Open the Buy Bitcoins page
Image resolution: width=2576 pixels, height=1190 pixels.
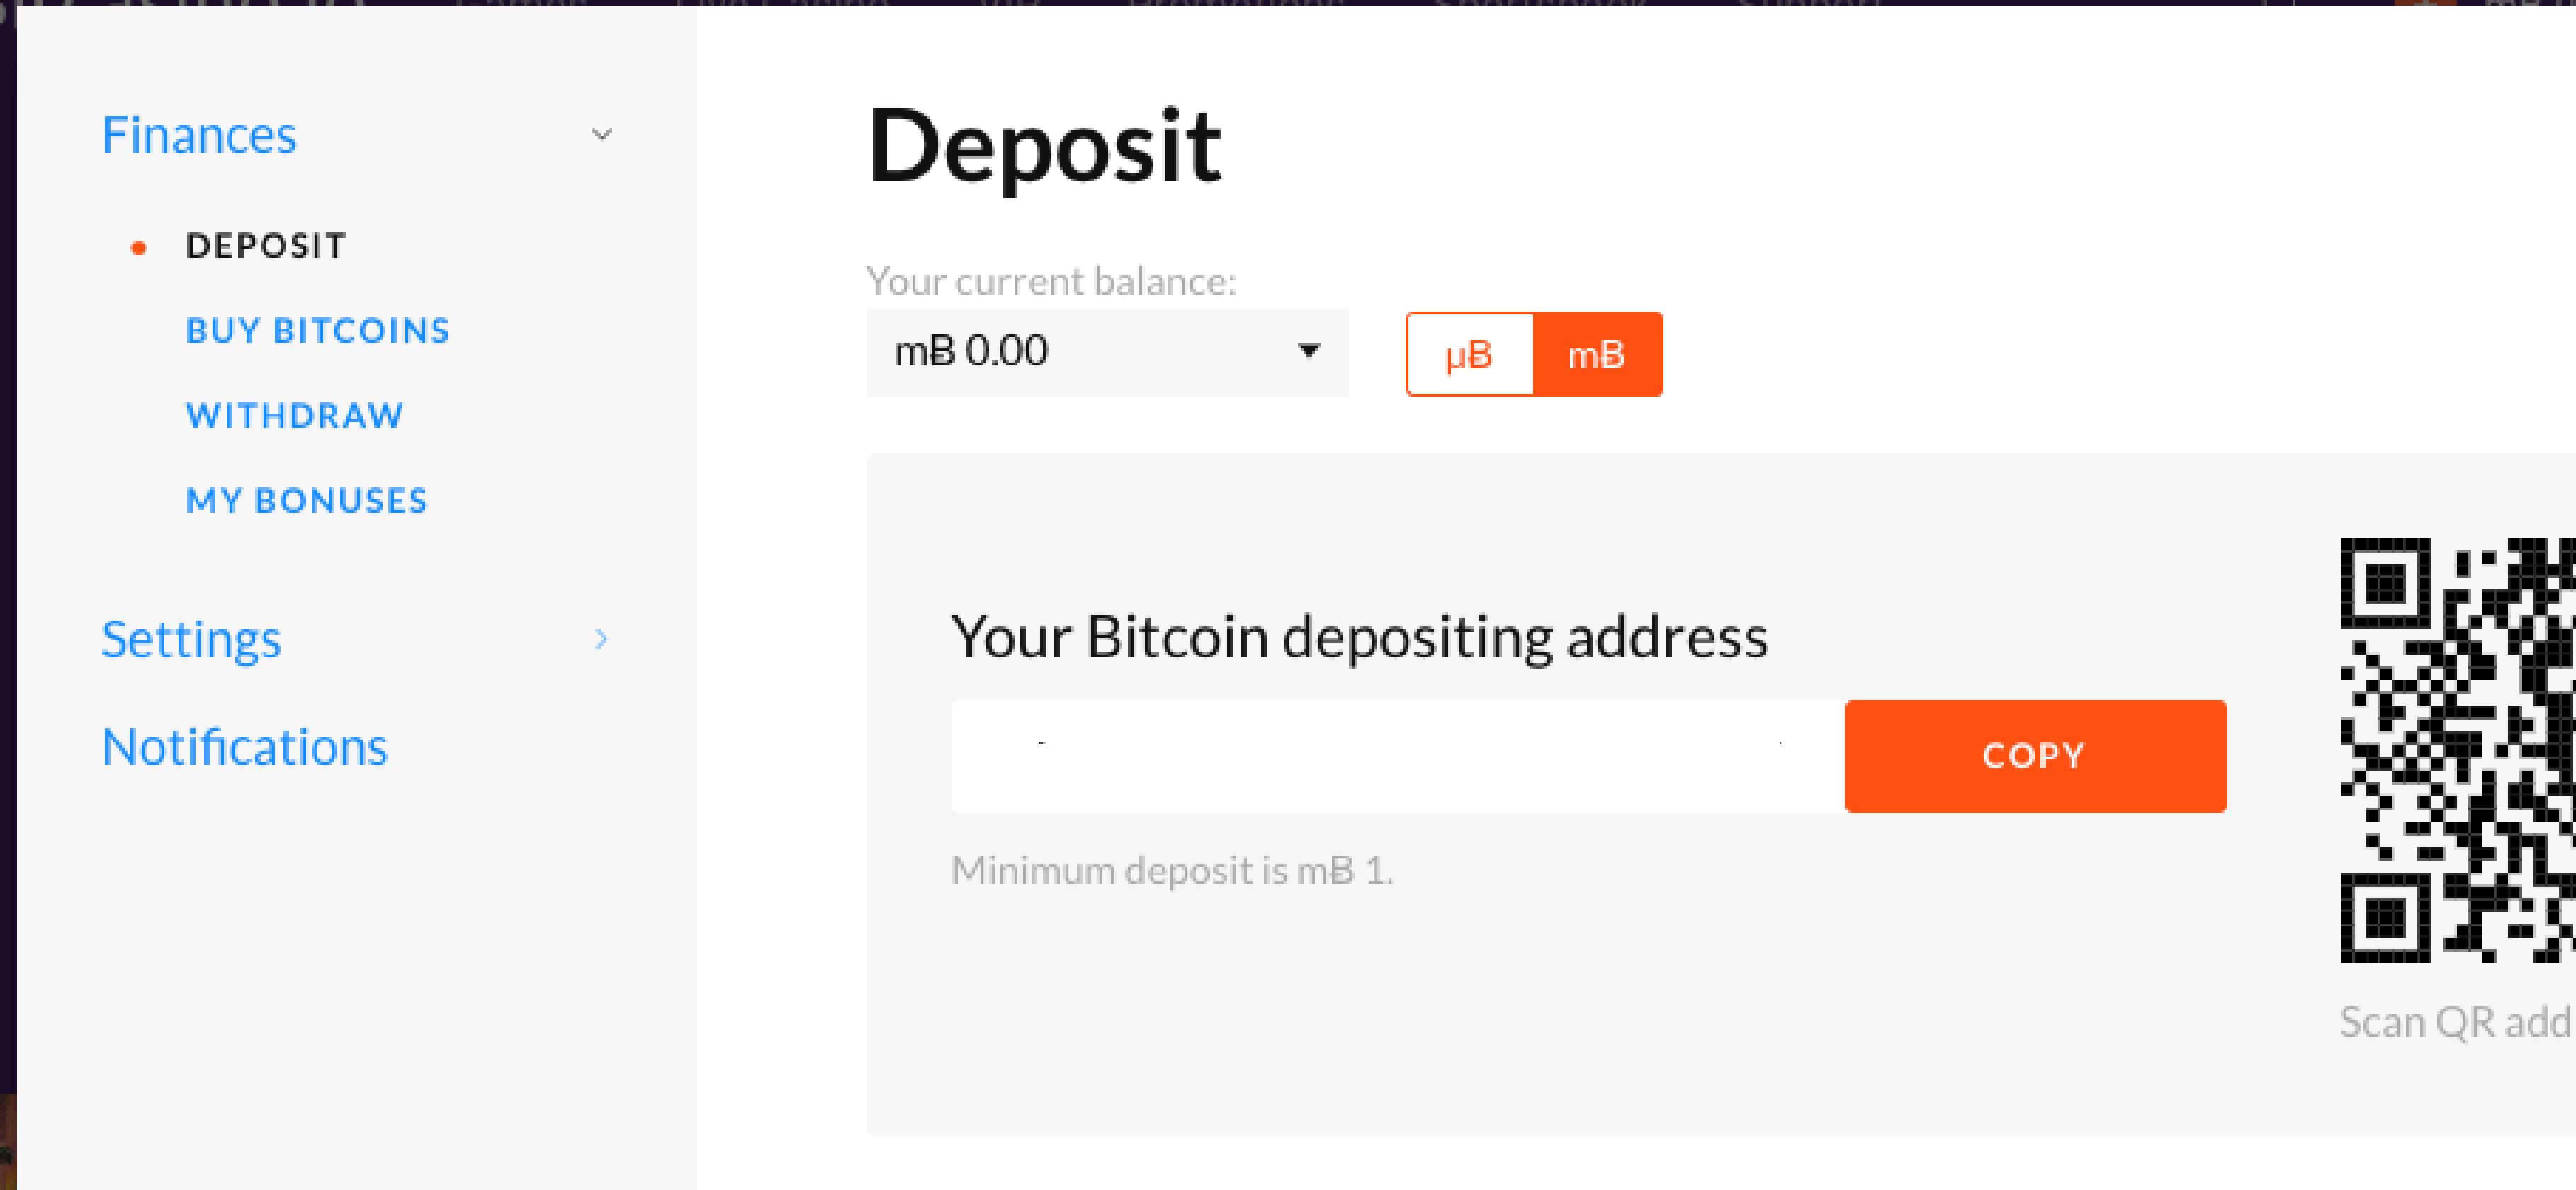(318, 331)
